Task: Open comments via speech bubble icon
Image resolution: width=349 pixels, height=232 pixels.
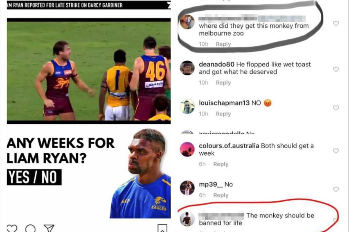Action: point(30,229)
